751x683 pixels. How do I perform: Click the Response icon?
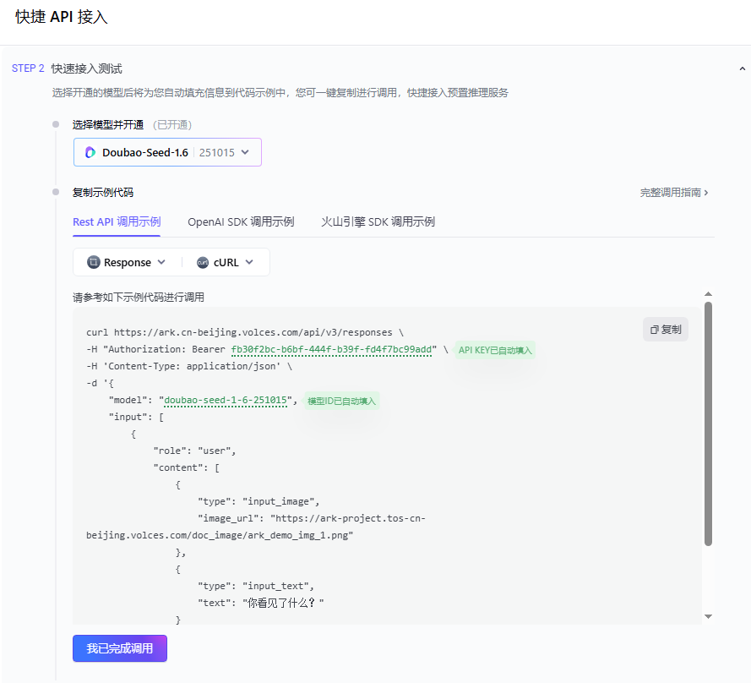pos(94,262)
